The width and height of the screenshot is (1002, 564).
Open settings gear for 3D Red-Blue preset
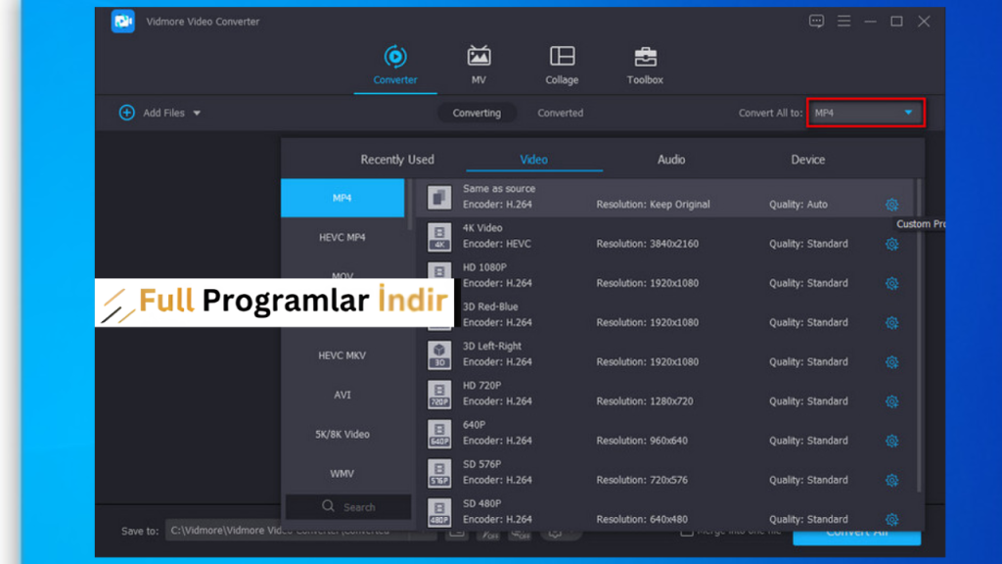(x=891, y=323)
